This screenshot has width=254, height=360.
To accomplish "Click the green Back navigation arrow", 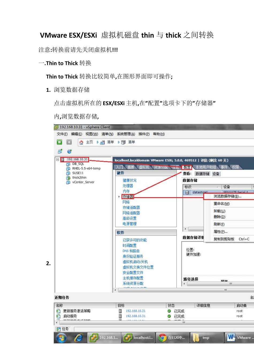I will point(59,142).
